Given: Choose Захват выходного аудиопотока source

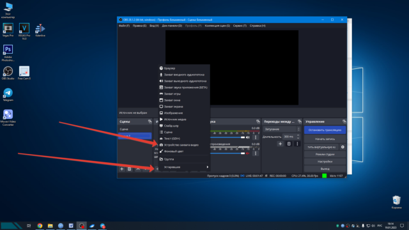Looking at the screenshot, I should (184, 81).
